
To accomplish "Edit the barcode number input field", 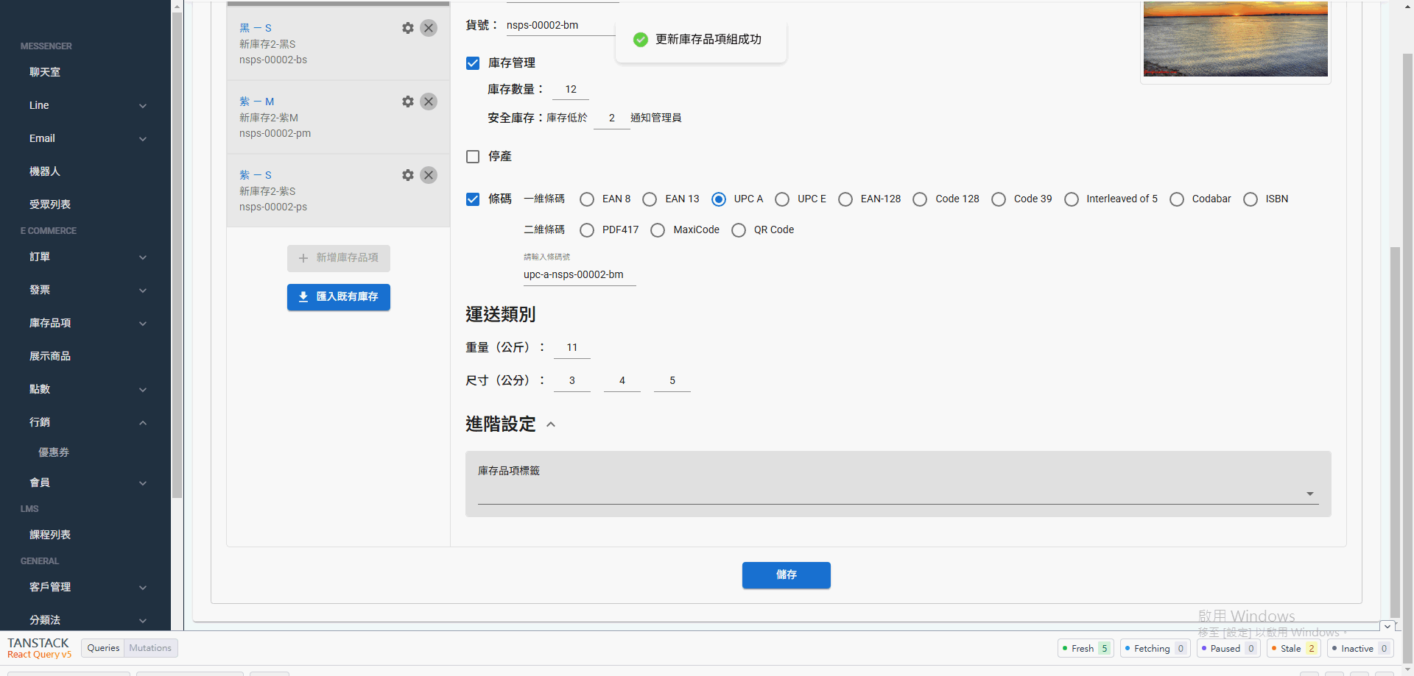I will [x=580, y=275].
